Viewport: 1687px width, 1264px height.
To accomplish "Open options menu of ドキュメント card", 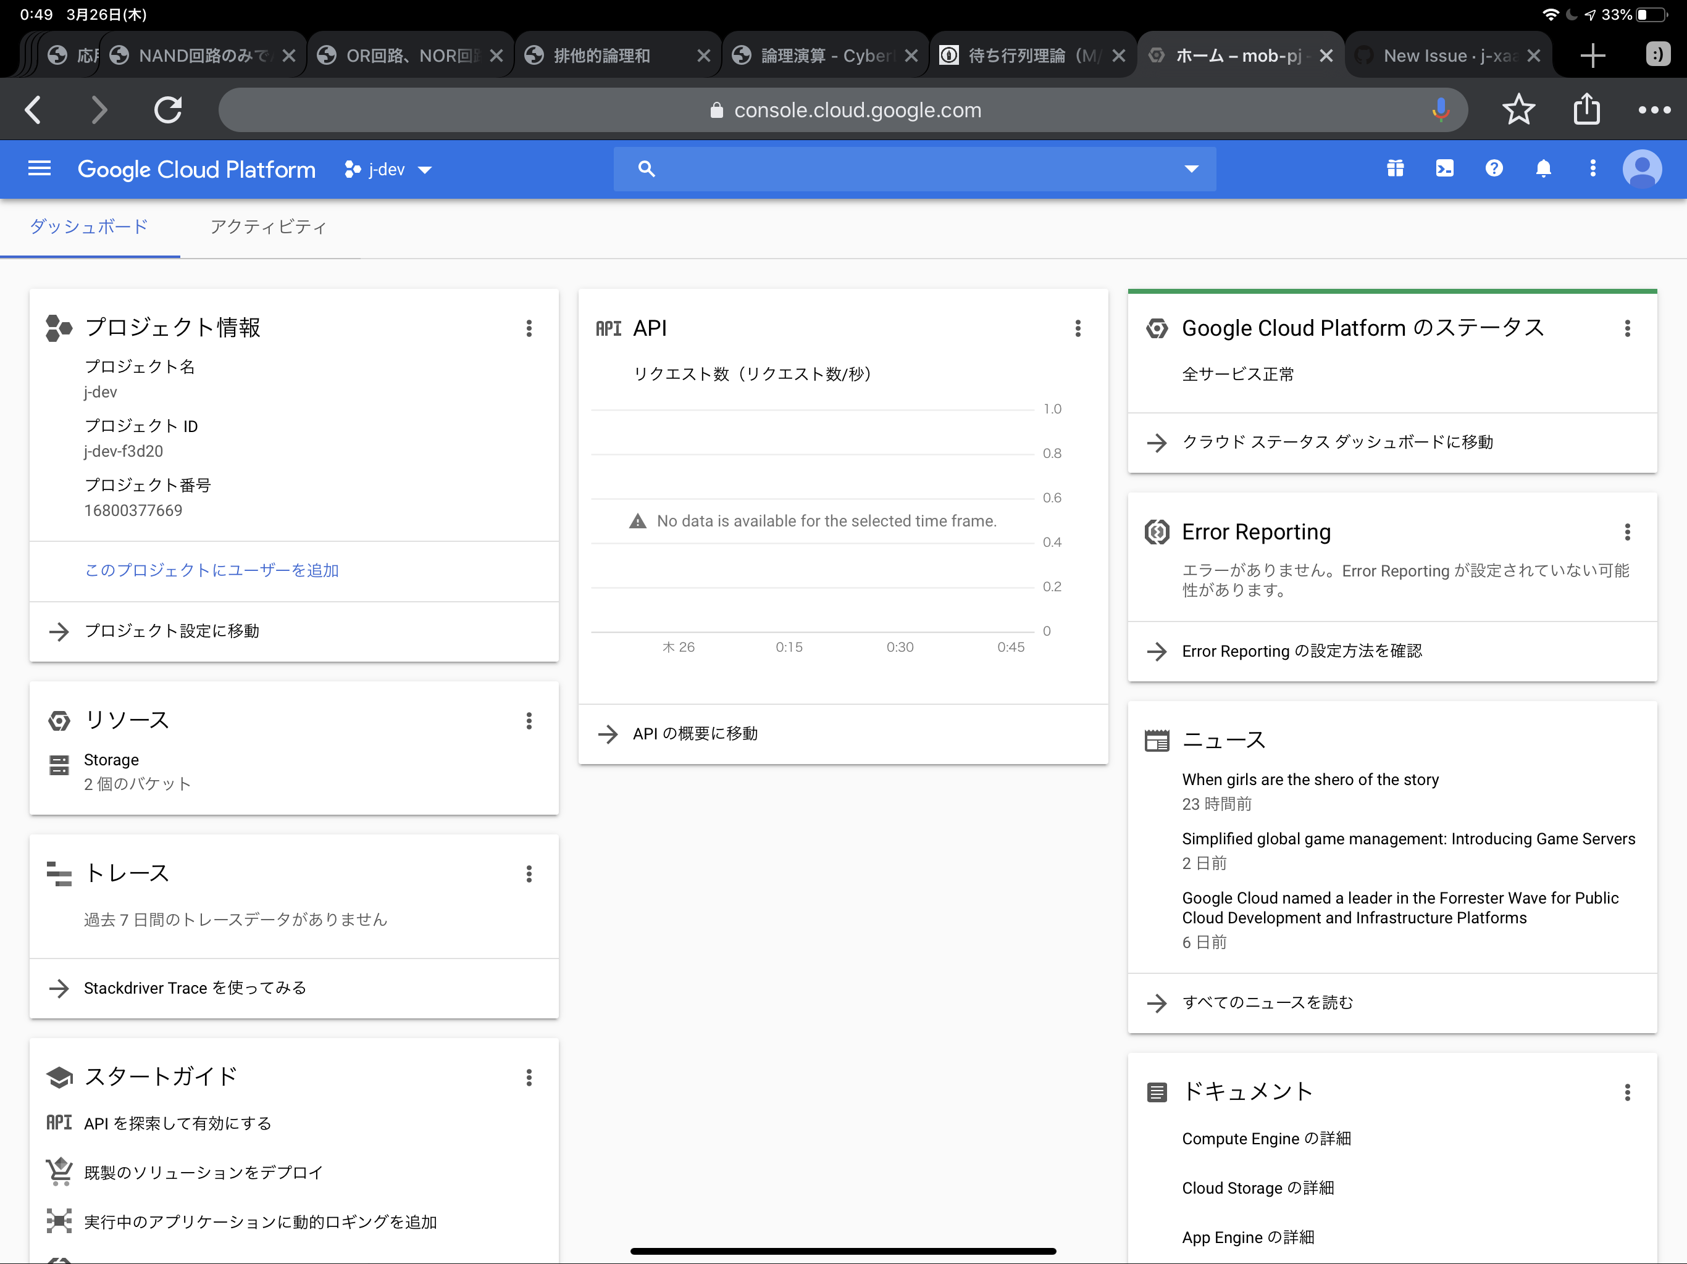I will [1626, 1092].
